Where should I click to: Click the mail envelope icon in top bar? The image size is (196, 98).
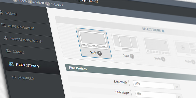pyautogui.click(x=43, y=3)
